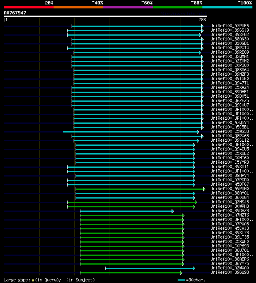256x283 pixels.
Task: Click the UniRef100_A5BFG7 hit label
Action: [x=230, y=184]
